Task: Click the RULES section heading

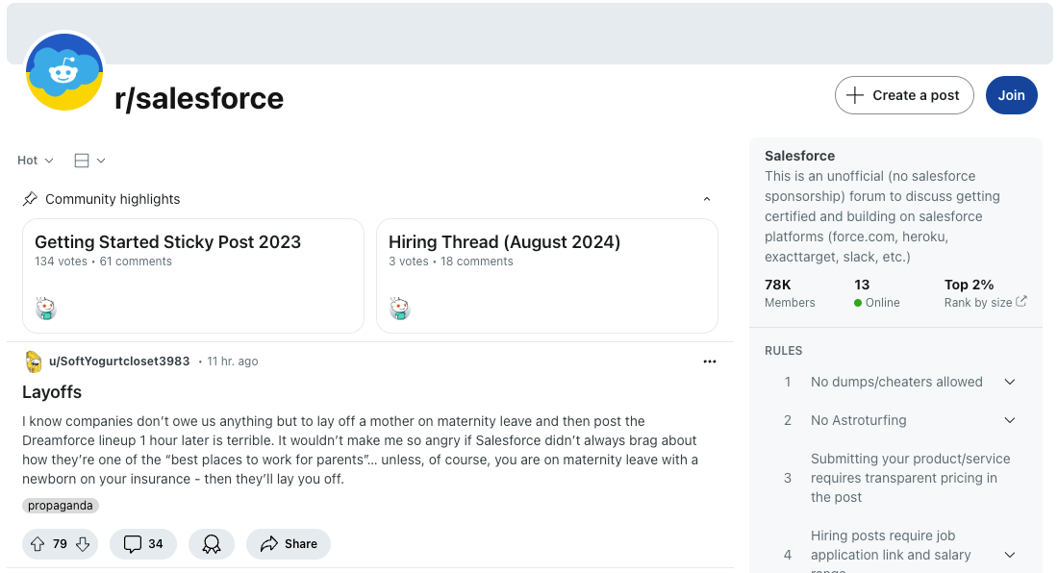Action: 783,351
